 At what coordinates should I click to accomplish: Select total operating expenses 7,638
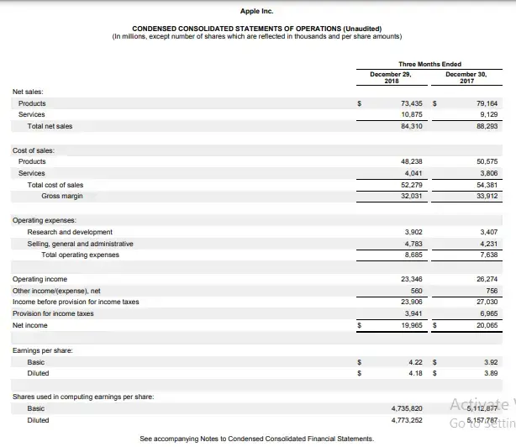point(488,255)
